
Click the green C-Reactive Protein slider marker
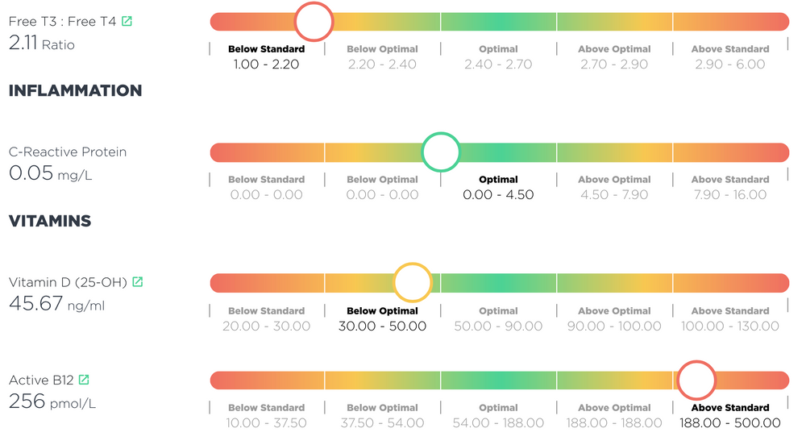coord(441,152)
